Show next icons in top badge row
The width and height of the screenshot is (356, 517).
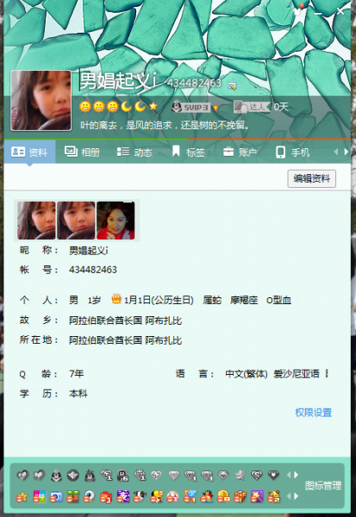click(296, 475)
